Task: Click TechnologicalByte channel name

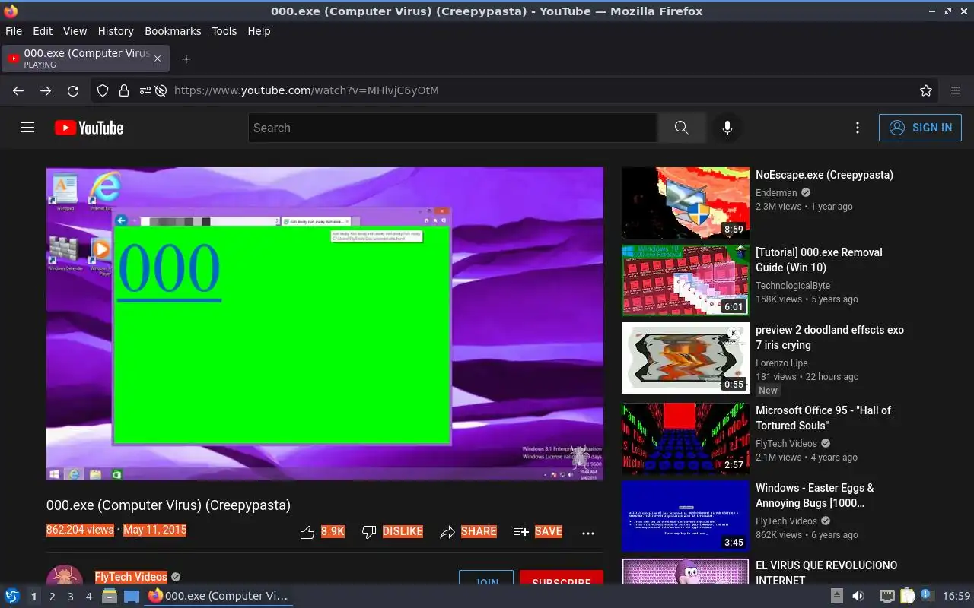Action: point(793,286)
